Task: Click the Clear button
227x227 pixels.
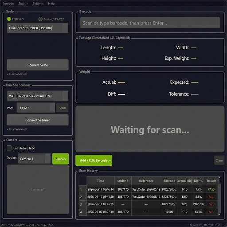Action: pyautogui.click(x=219, y=160)
